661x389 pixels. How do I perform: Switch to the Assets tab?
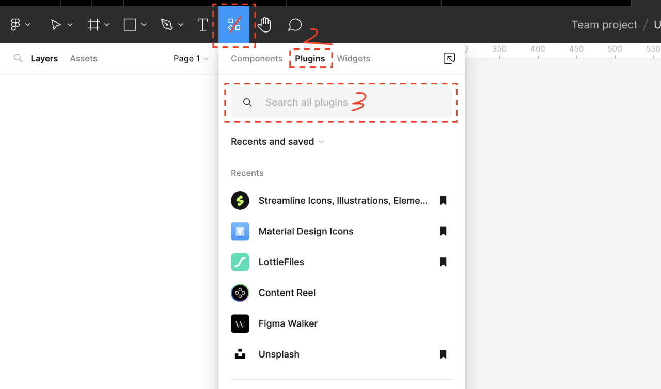click(84, 59)
